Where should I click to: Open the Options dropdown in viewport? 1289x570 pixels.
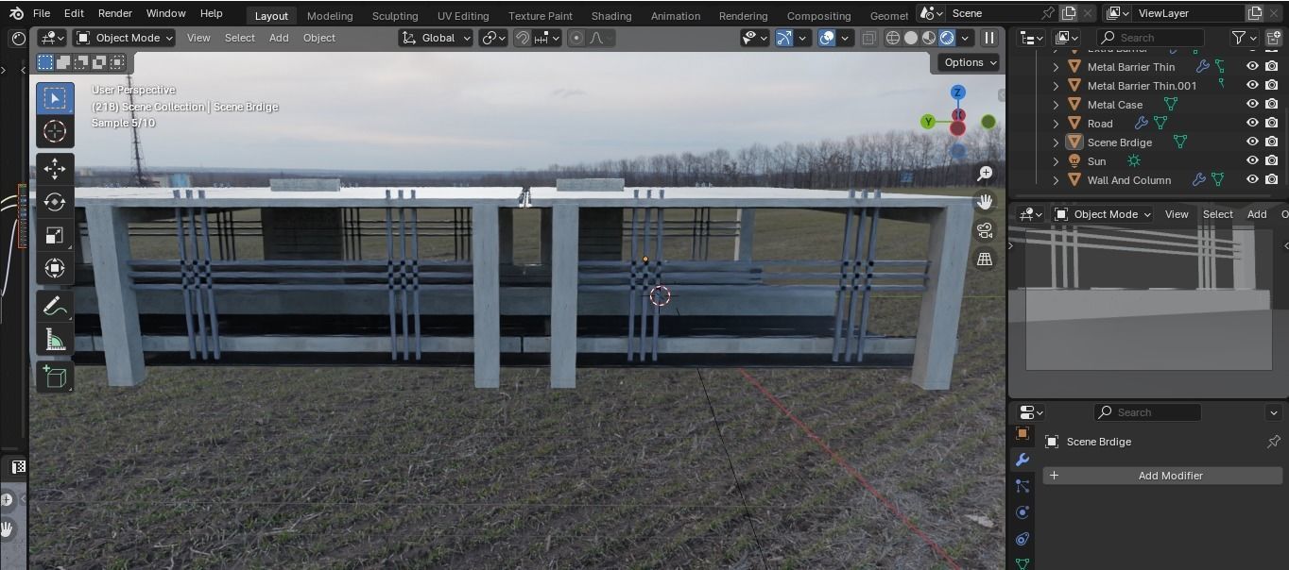point(969,62)
